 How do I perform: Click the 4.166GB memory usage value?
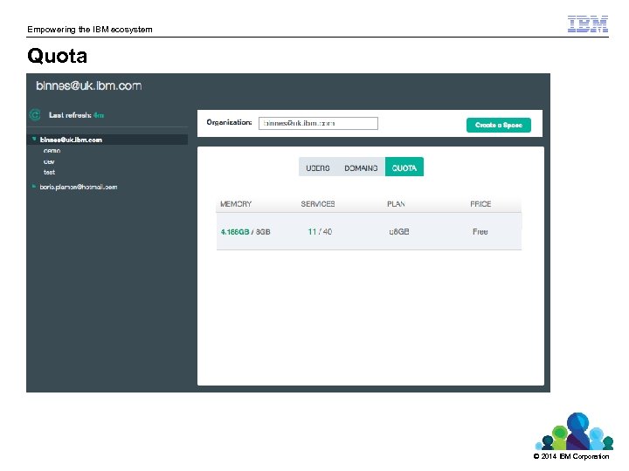click(x=235, y=232)
